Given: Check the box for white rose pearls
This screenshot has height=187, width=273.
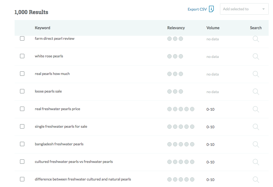Looking at the screenshot, I should (x=22, y=56).
